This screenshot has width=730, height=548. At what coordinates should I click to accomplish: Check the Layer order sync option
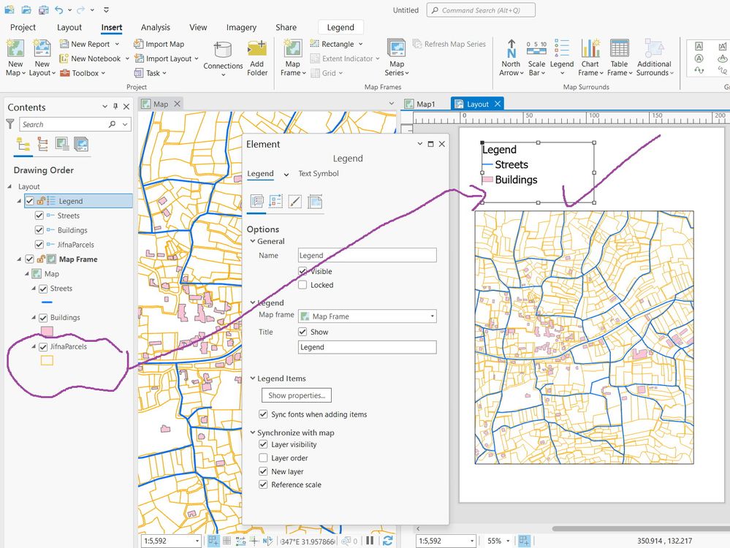(x=263, y=458)
